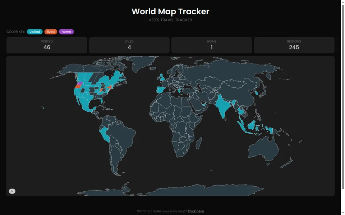Click New Zealand on the map

click(x=287, y=163)
